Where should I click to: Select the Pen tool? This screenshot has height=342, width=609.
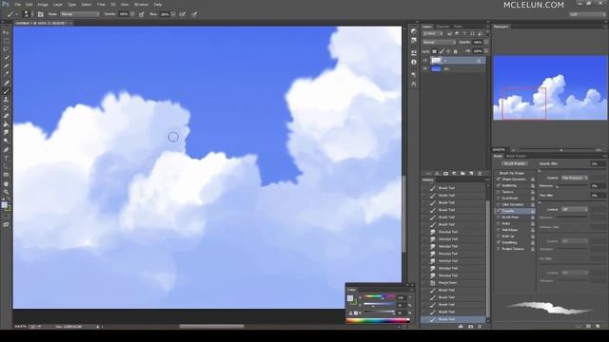(6, 150)
